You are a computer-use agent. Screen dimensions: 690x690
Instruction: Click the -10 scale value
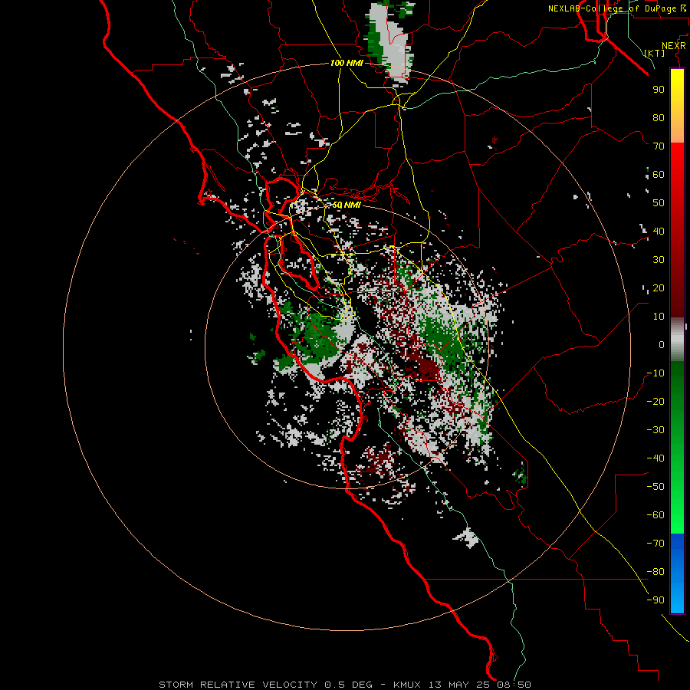pyautogui.click(x=655, y=373)
